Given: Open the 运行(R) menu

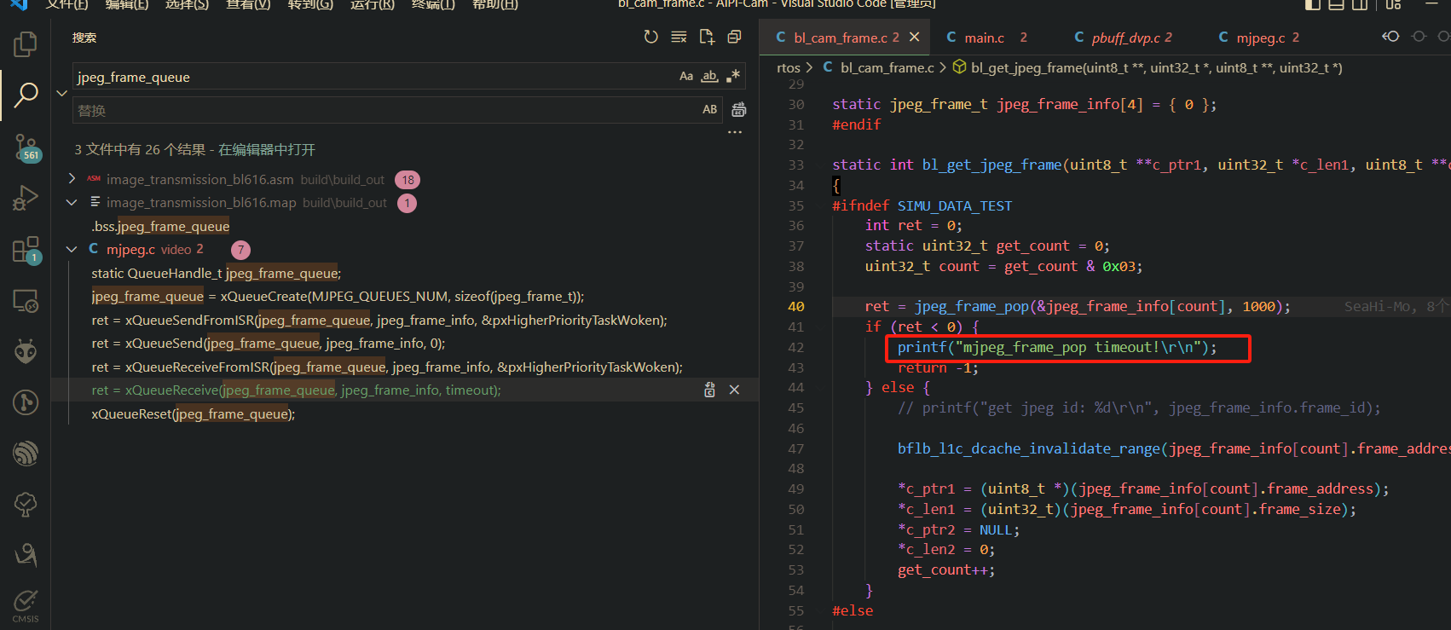Looking at the screenshot, I should click(x=373, y=4).
